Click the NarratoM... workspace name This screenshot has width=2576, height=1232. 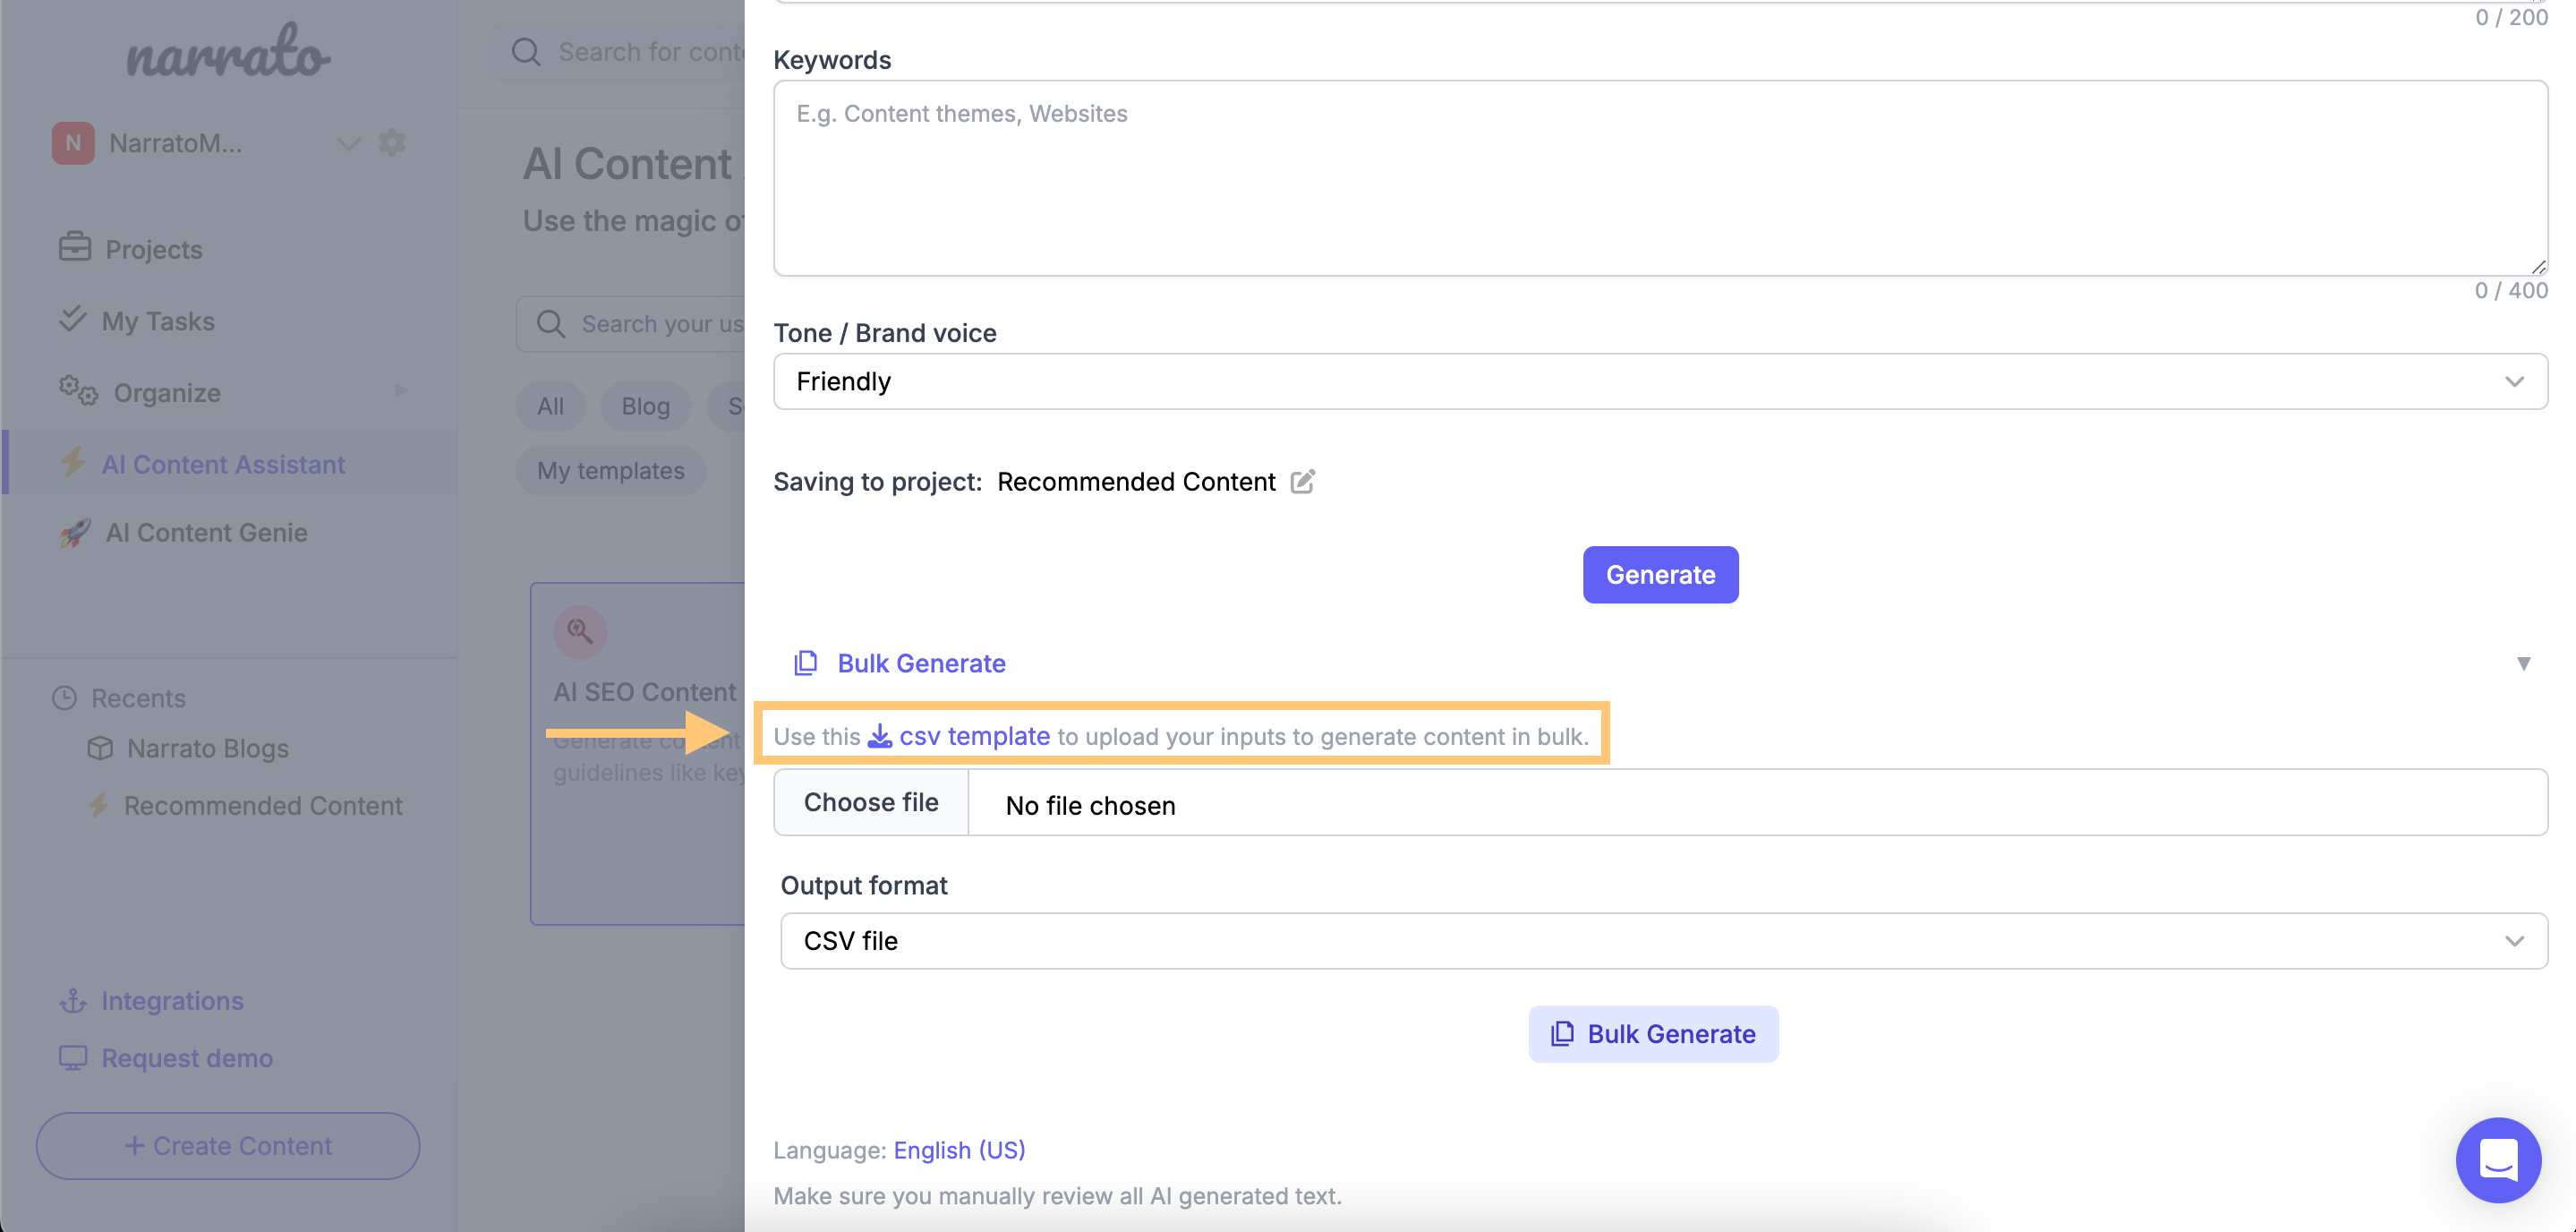[175, 143]
